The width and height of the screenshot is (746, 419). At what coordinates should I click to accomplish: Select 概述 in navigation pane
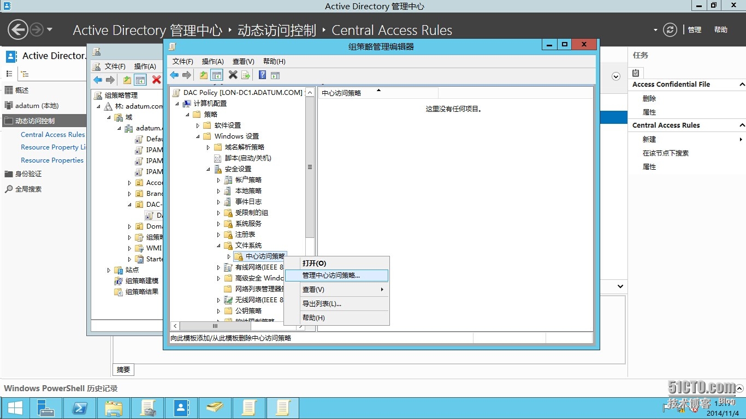pyautogui.click(x=22, y=91)
